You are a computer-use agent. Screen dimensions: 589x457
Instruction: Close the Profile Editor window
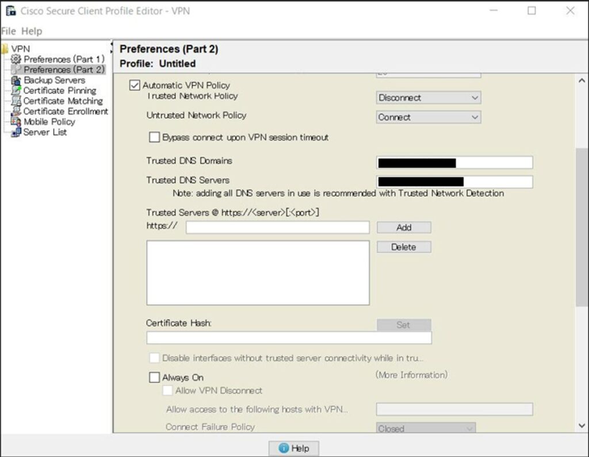point(570,10)
